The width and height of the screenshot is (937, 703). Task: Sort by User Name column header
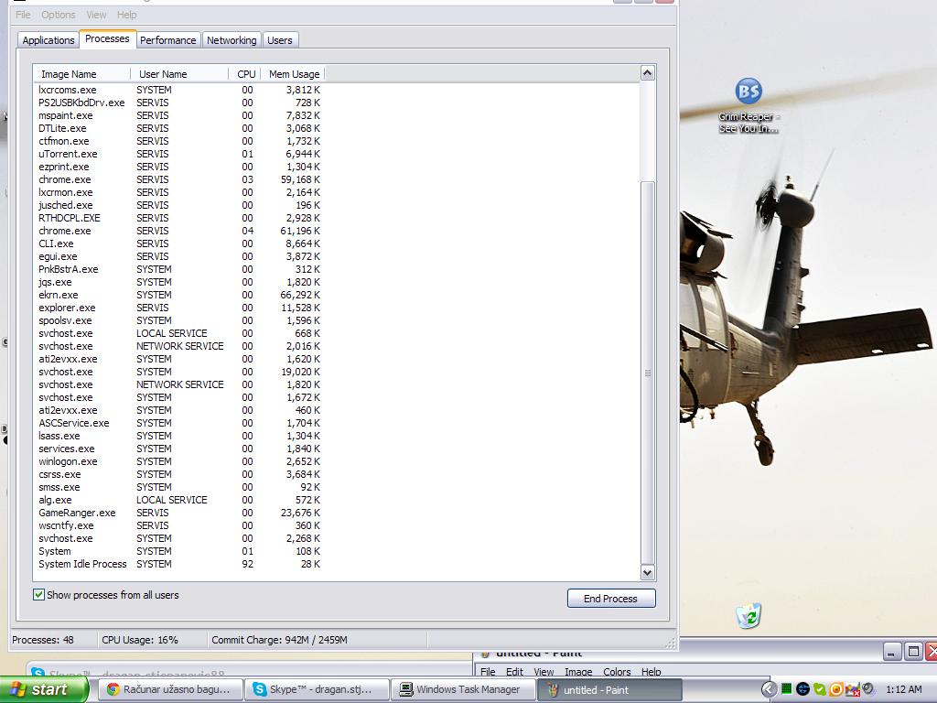click(x=179, y=74)
